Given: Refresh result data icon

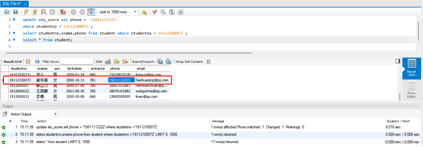Looking at the screenshot, I should (37, 61).
